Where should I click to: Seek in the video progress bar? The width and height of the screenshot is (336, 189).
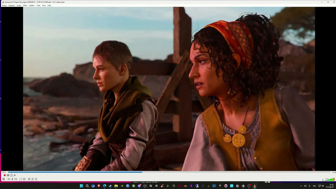[x=169, y=172]
